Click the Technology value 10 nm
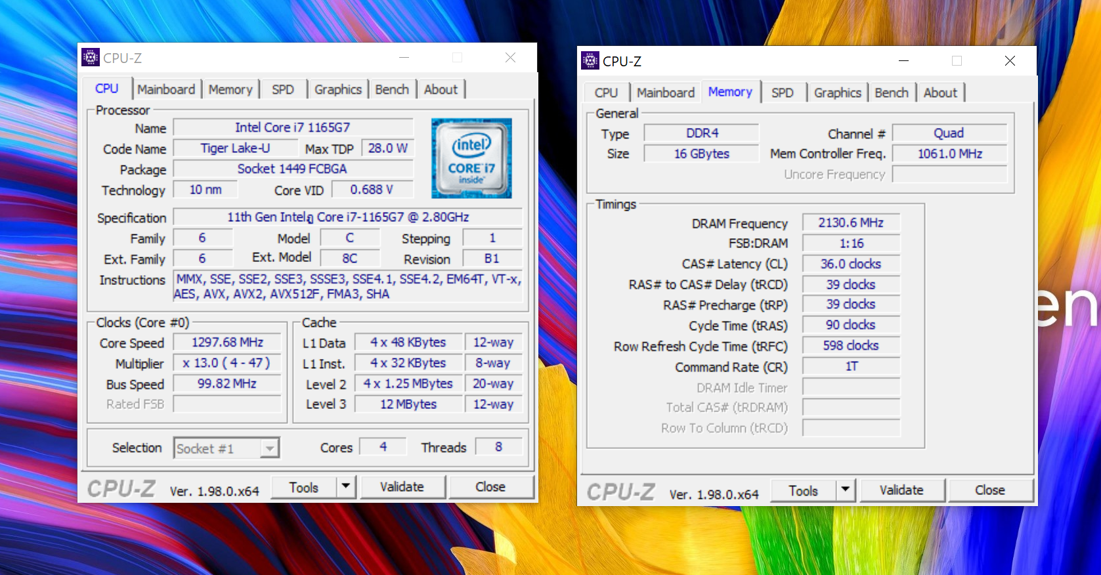Image resolution: width=1101 pixels, height=575 pixels. [205, 190]
